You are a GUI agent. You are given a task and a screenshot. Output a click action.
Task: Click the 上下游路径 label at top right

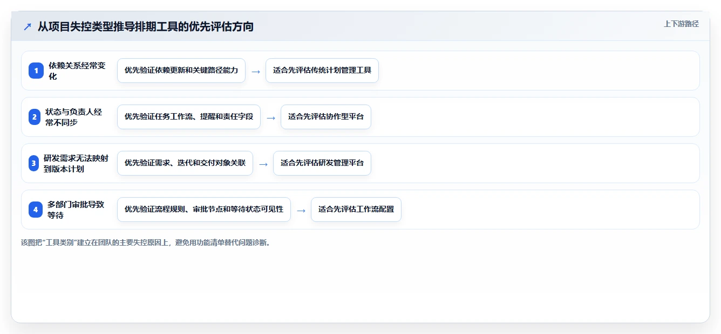(681, 24)
